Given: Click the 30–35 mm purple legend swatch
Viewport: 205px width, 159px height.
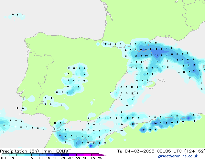Looking at the screenshot, I should click(73, 155).
